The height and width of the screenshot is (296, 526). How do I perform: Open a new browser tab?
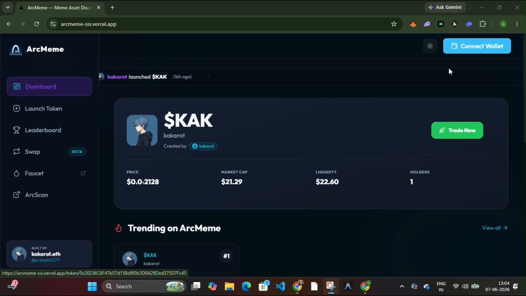(112, 7)
